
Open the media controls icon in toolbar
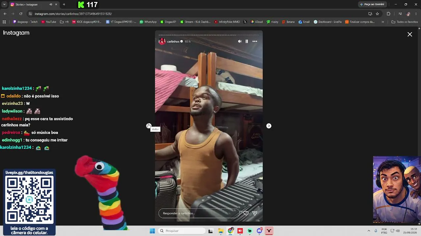(x=400, y=14)
